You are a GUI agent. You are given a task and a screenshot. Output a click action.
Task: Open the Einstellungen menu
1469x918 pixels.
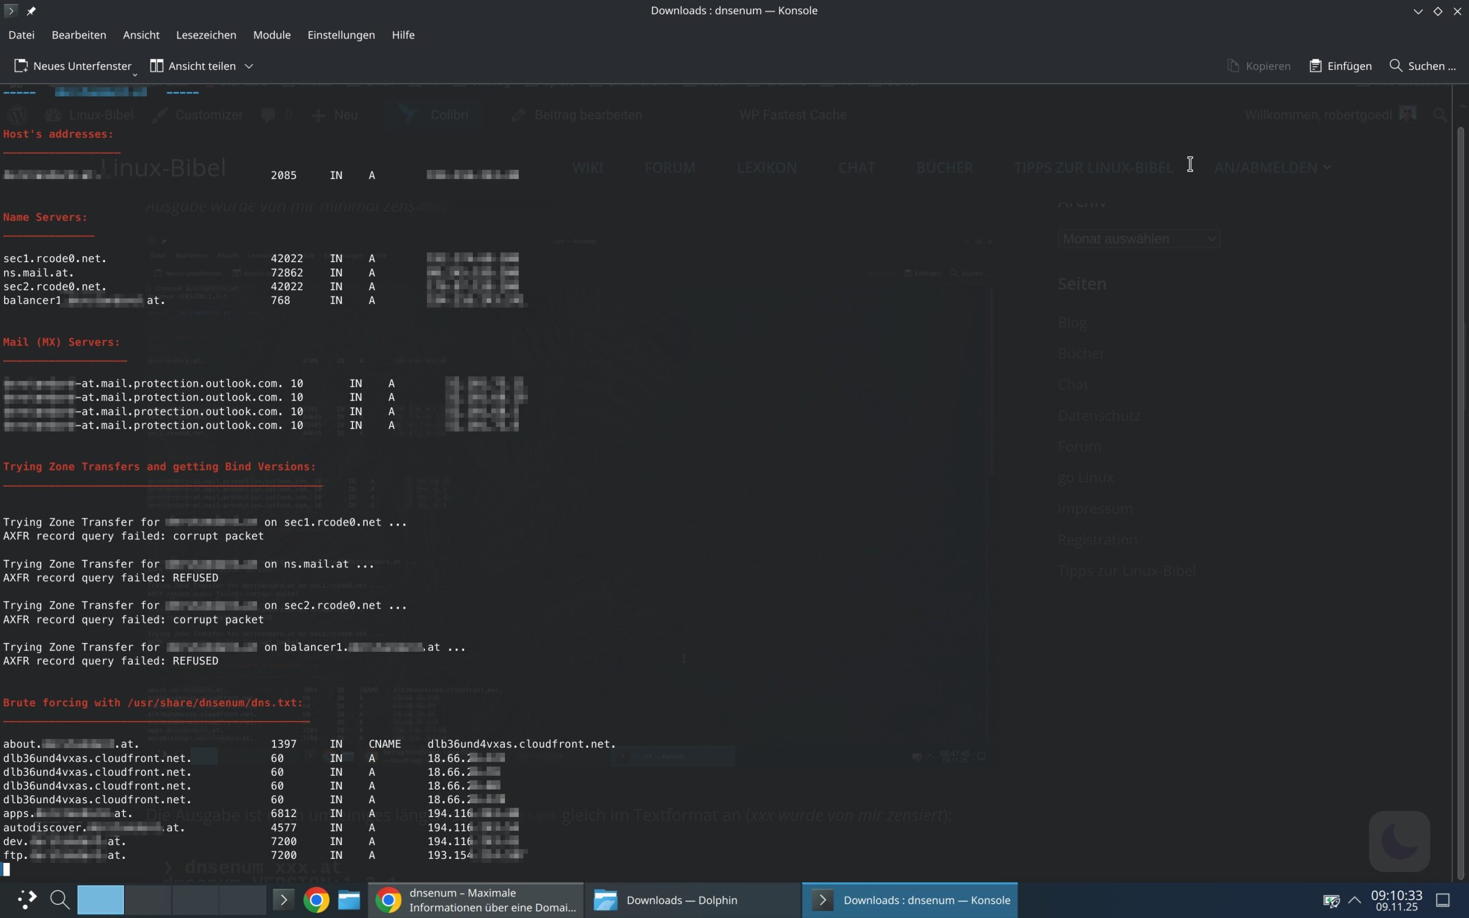340,34
